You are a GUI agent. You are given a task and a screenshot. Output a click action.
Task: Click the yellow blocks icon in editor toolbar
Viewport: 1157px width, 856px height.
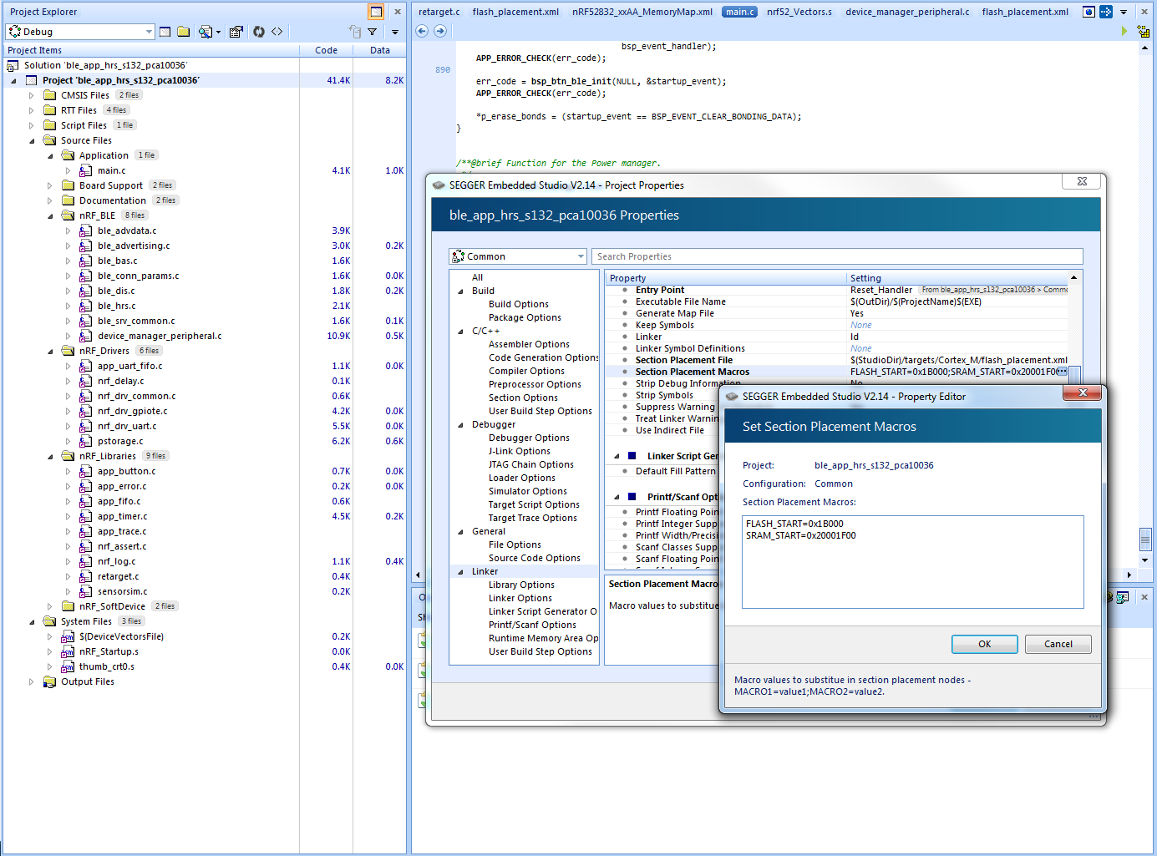pos(1143,31)
